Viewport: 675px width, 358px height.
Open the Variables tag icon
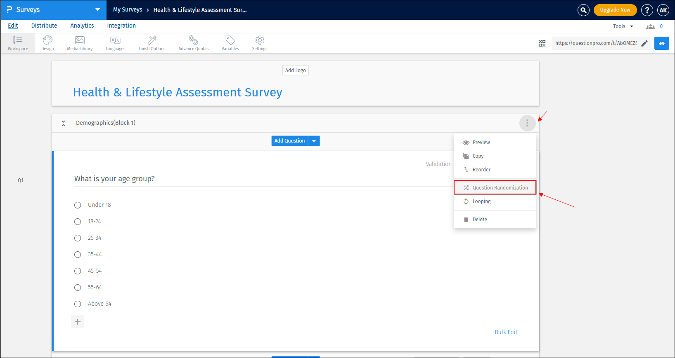(230, 43)
